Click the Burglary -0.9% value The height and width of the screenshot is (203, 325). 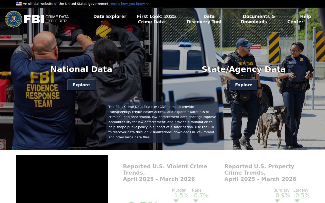click(282, 196)
